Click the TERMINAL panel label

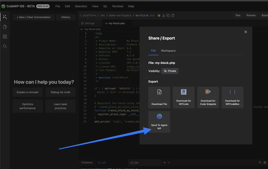point(87,163)
